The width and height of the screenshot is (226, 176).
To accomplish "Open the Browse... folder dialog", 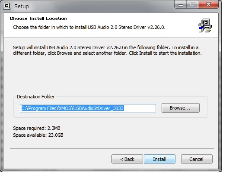I will pyautogui.click(x=181, y=108).
